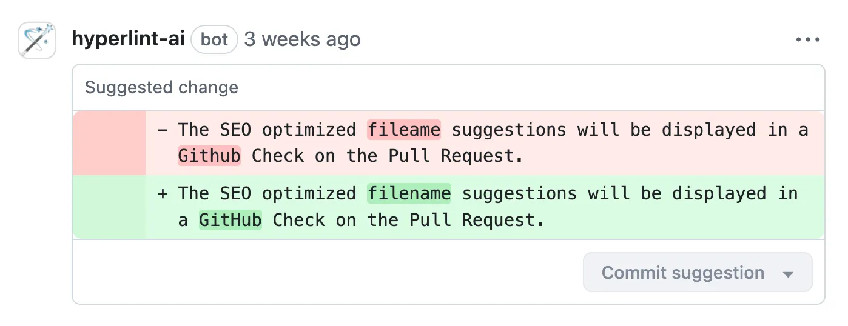The image size is (848, 326).
Task: Click the highlighted misspelled word "fileame"
Action: [x=403, y=130]
